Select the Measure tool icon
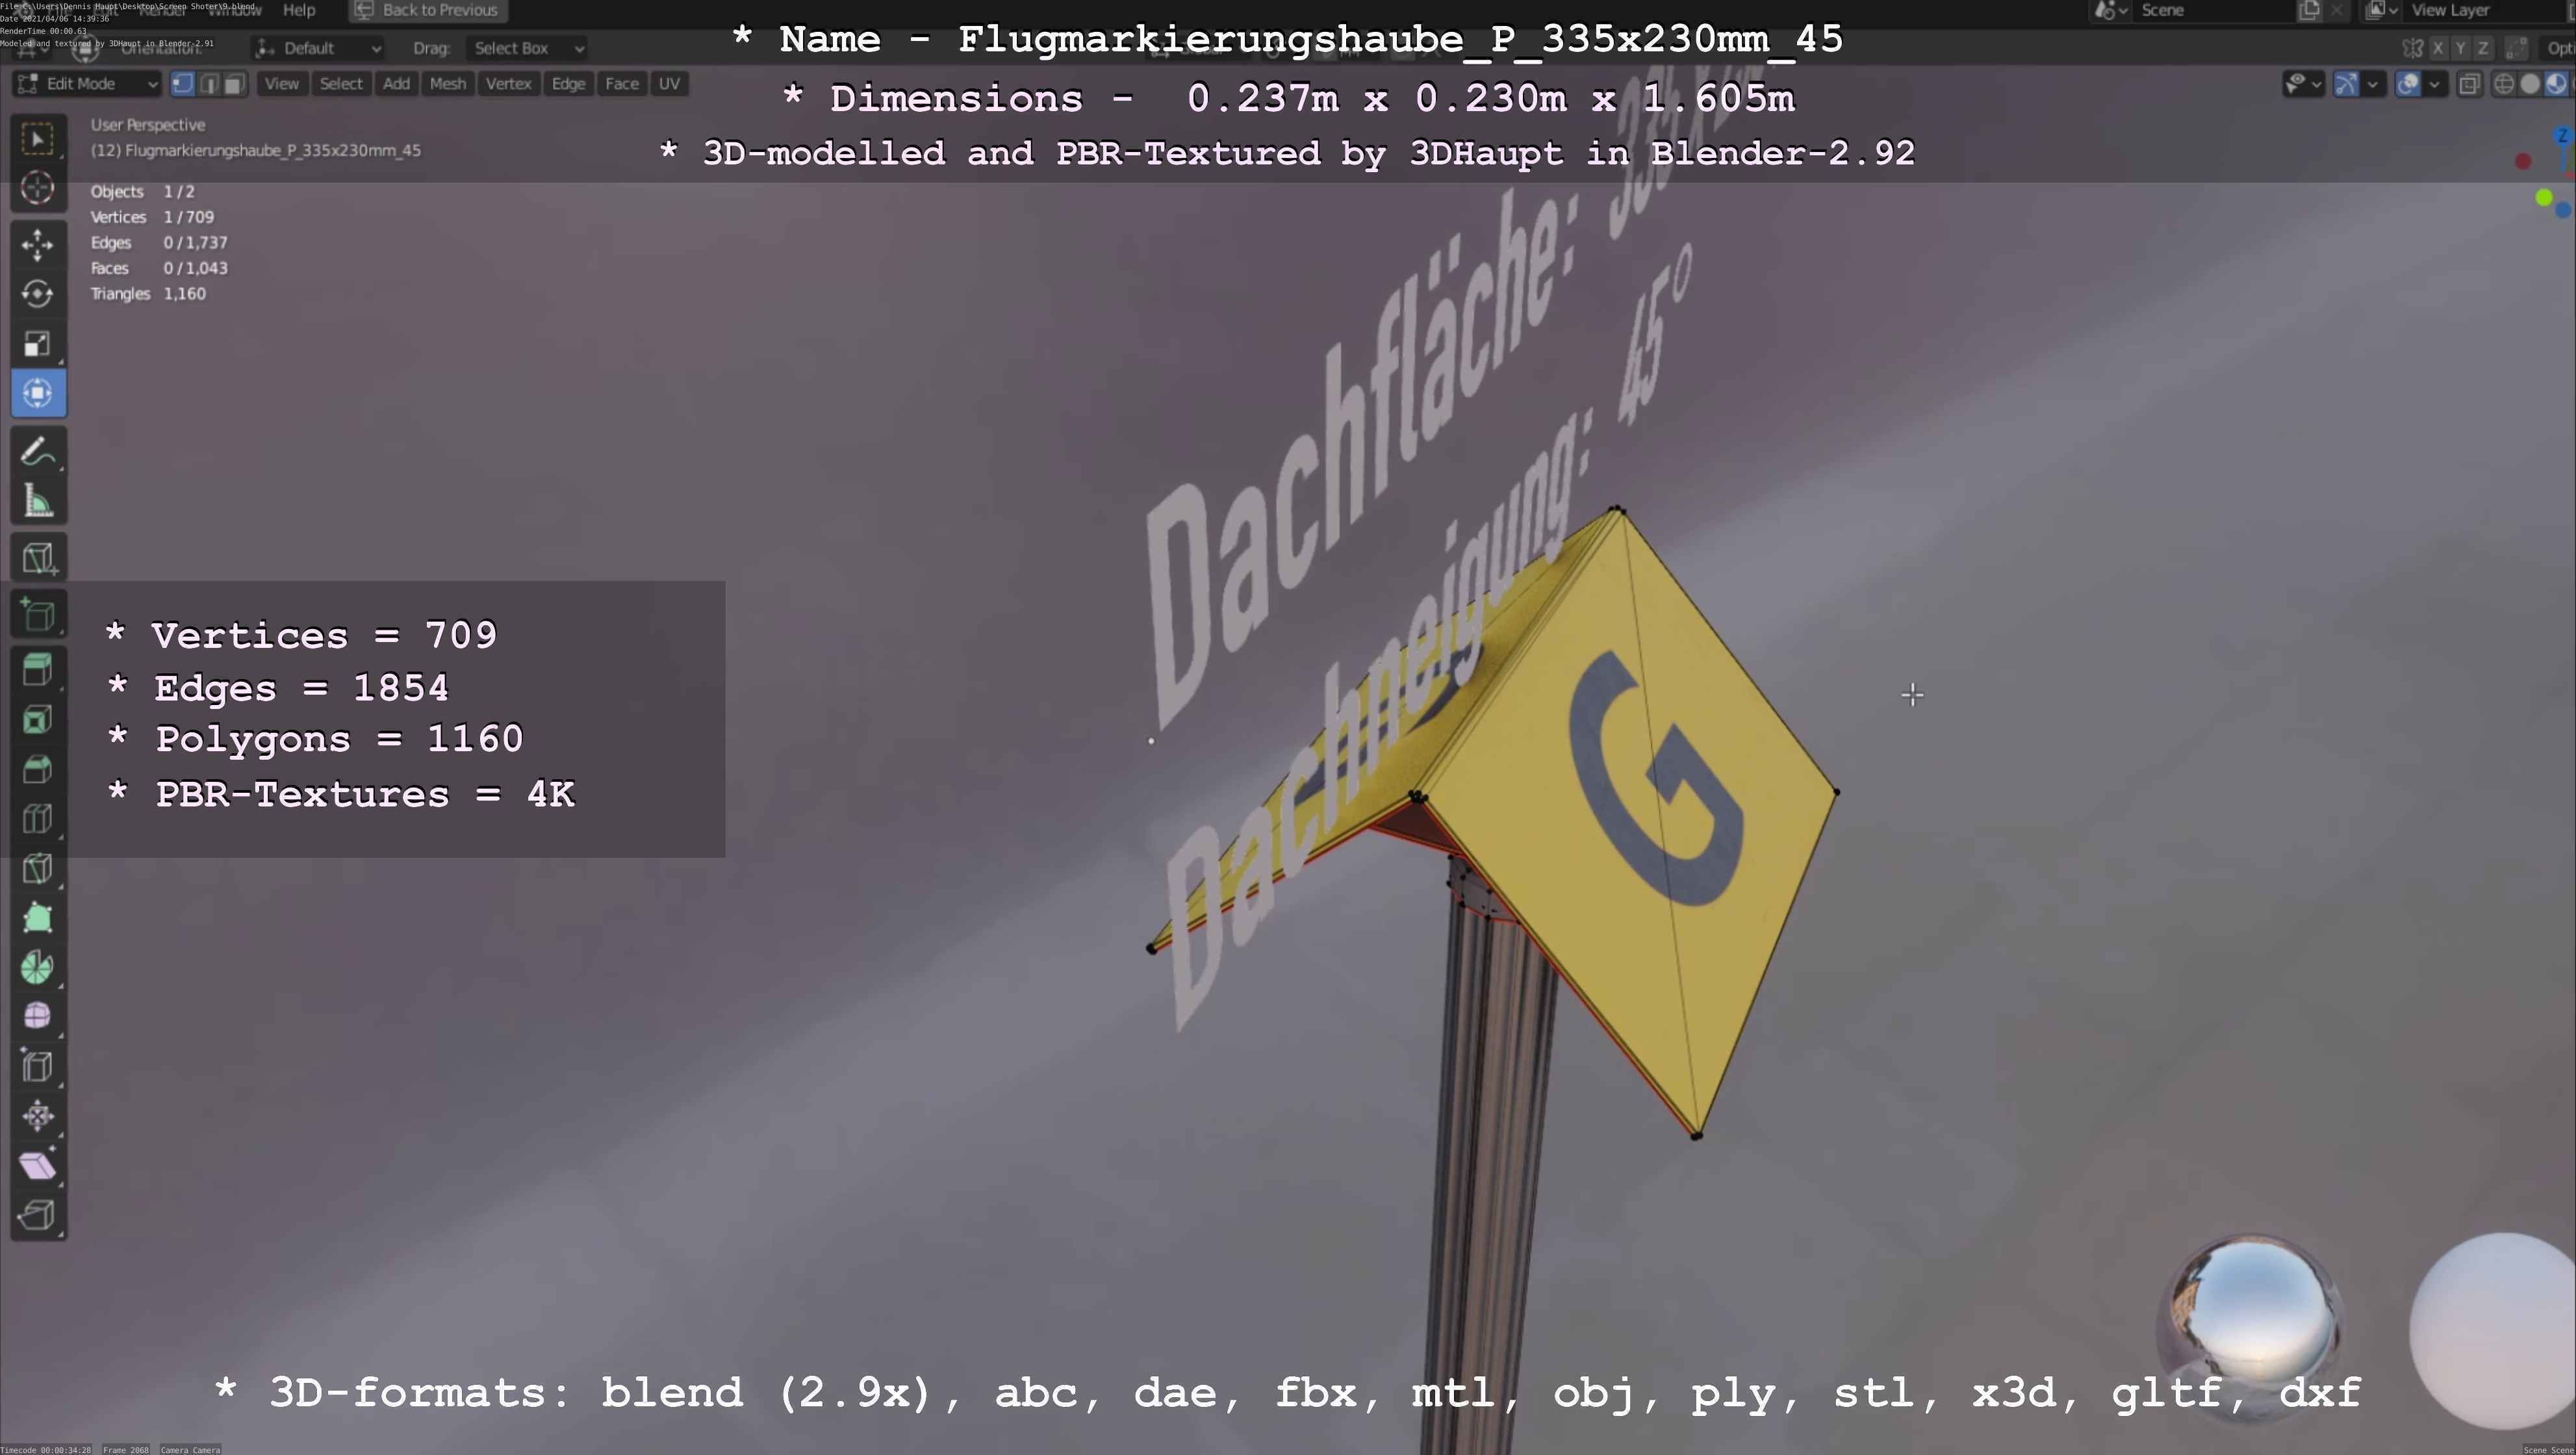2576x1455 pixels. coord(38,502)
